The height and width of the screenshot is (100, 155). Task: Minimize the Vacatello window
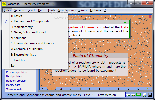coord(131,3)
